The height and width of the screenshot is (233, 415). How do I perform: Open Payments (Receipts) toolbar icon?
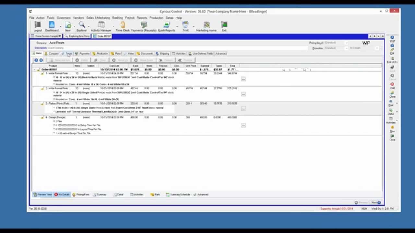144,26
